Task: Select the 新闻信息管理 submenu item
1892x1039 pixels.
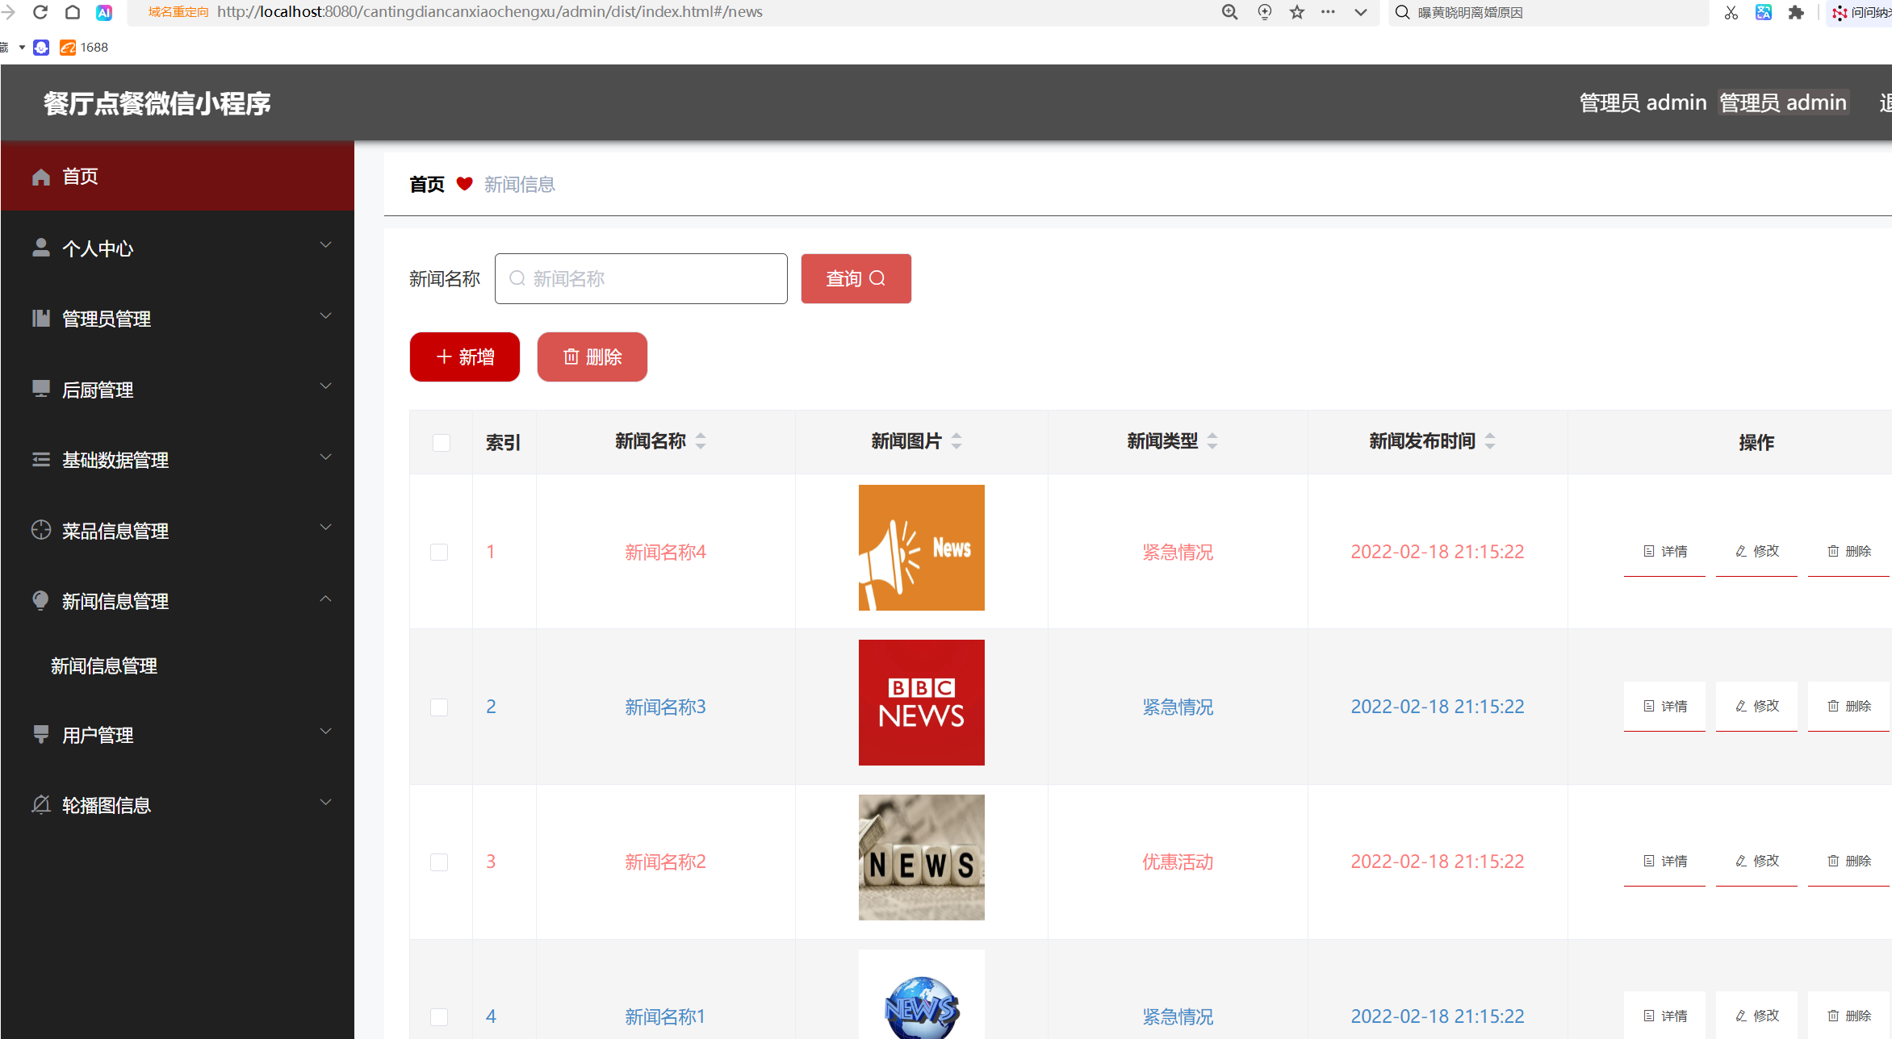Action: [103, 665]
